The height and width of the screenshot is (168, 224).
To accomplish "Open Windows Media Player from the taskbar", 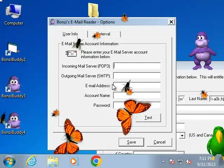I will 74,161.
